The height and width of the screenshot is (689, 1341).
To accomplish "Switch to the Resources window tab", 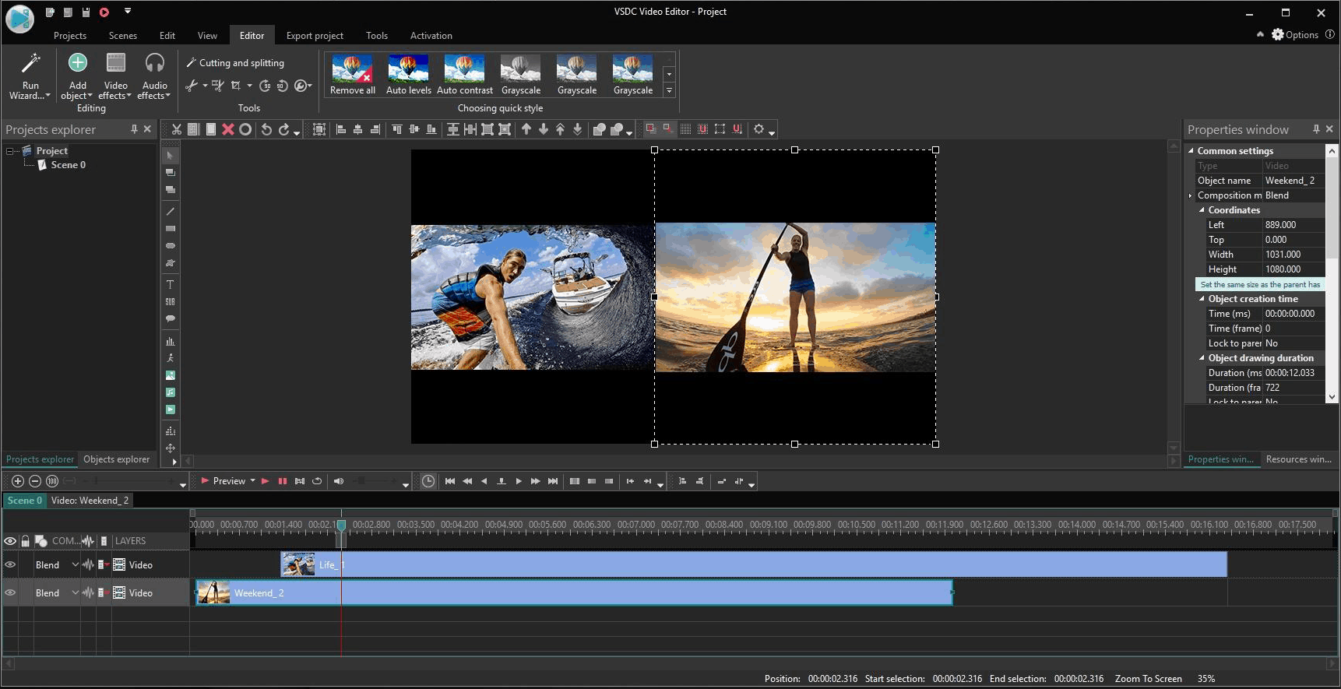I will [1298, 459].
